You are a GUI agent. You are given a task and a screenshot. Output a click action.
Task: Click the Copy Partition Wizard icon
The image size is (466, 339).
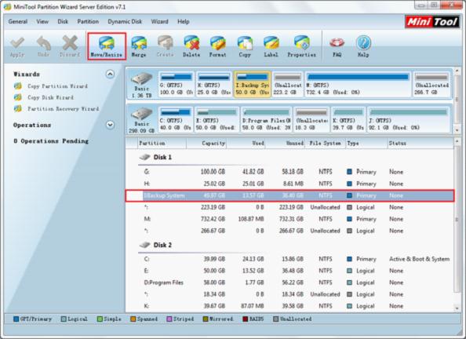[18, 86]
